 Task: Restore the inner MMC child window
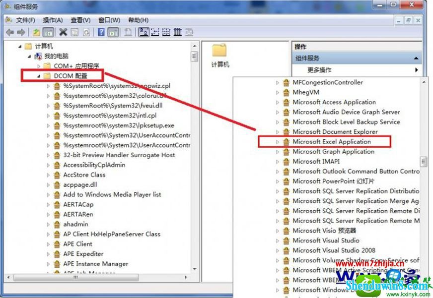409,20
